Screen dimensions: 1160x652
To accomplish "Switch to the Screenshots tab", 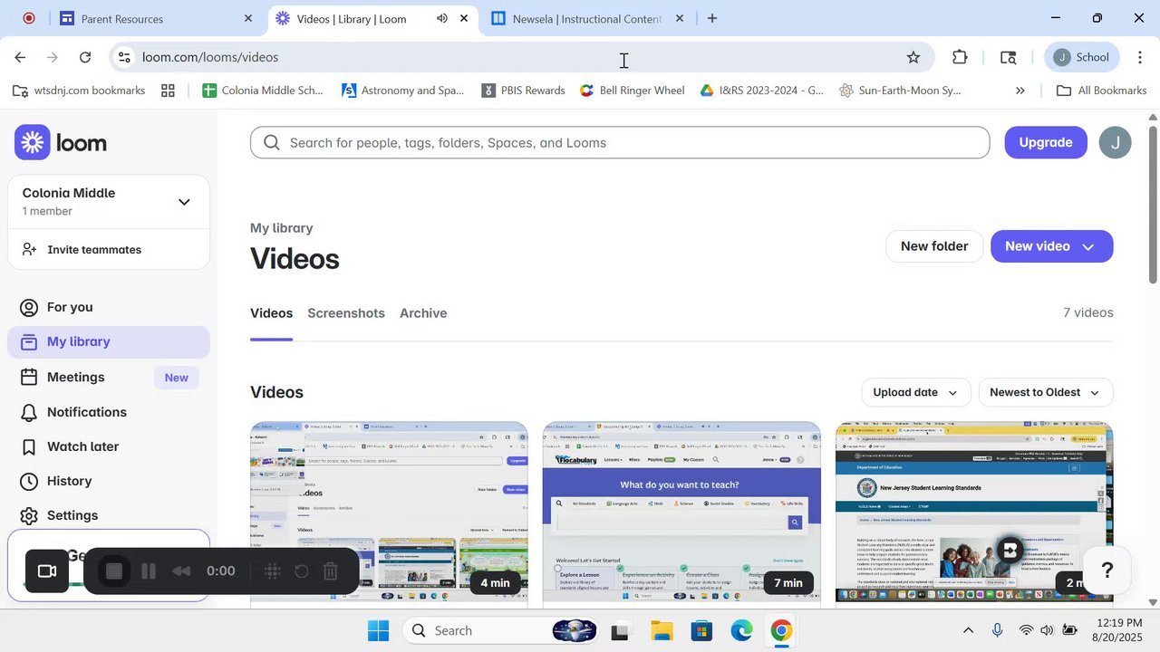I will [x=346, y=313].
